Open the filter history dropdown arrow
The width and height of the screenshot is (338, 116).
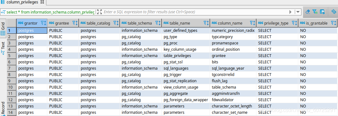coord(298,12)
